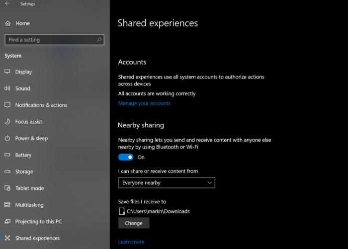Open the Everyone nearby dropdown
348x249 pixels.
(167, 182)
